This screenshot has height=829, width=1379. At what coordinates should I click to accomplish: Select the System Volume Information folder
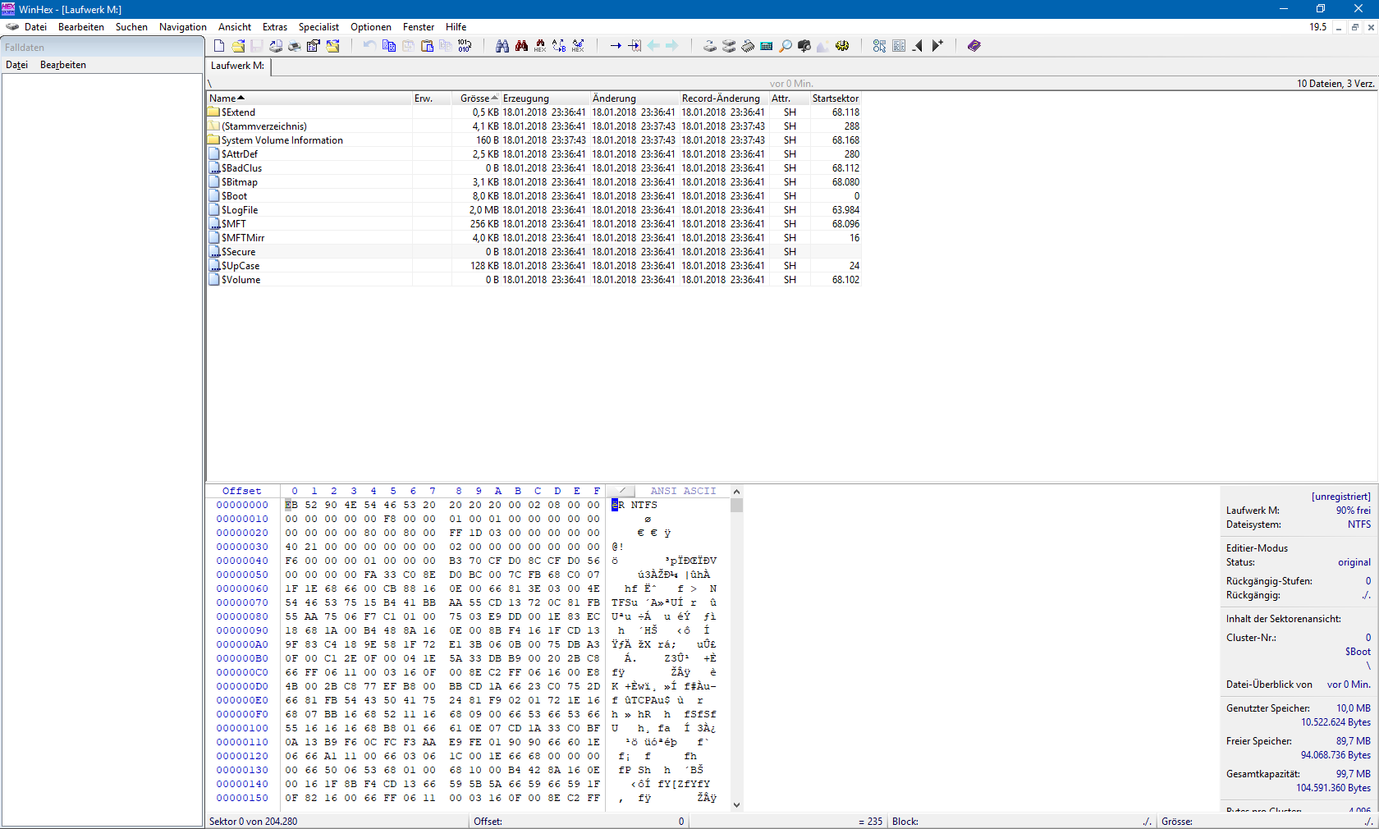(x=534, y=140)
